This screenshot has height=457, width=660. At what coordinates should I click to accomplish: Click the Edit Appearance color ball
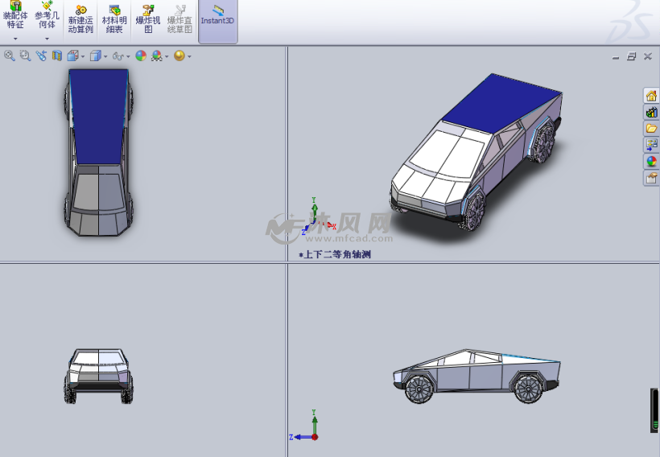coord(141,56)
